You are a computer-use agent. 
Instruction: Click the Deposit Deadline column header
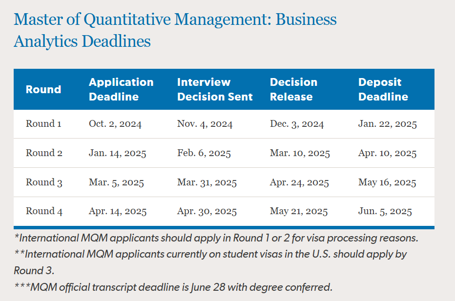click(383, 89)
